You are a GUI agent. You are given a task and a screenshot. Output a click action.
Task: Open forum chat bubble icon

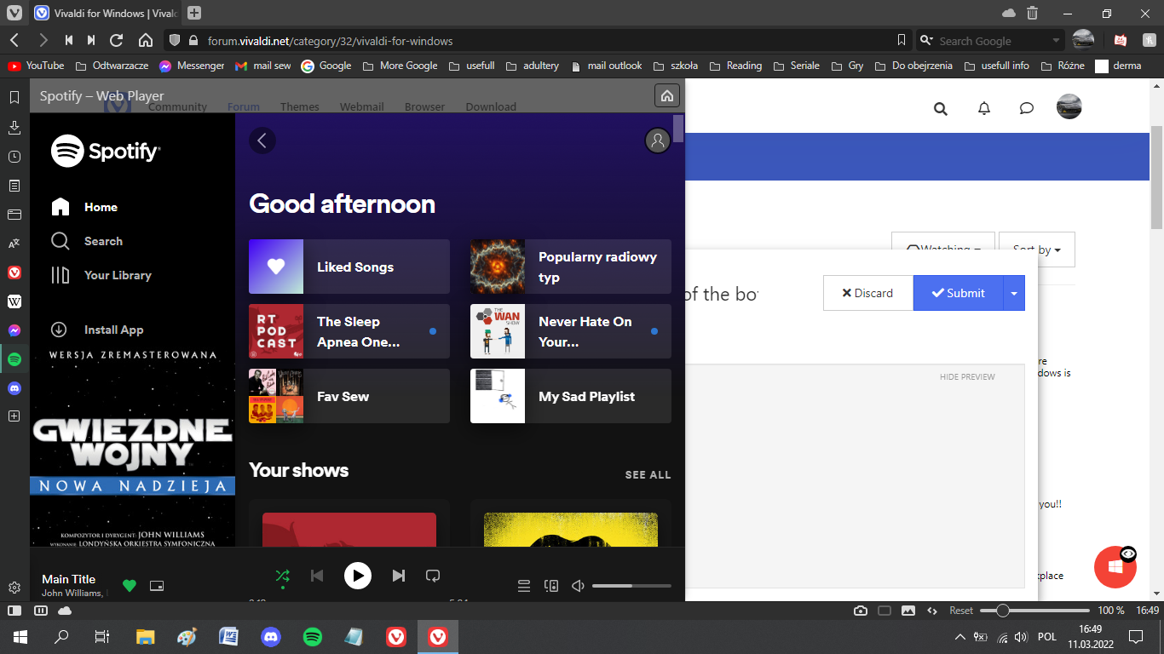coord(1027,108)
